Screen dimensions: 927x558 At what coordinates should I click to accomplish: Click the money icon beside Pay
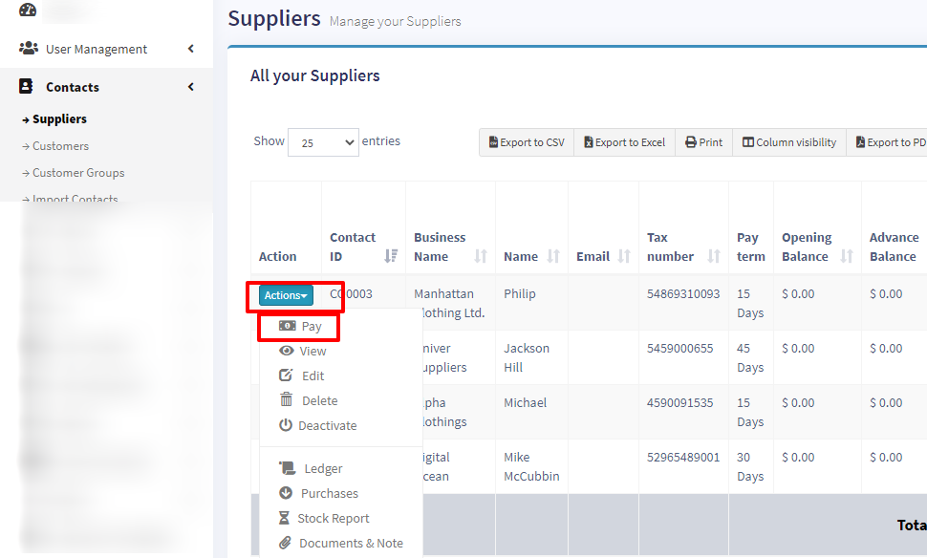point(287,326)
